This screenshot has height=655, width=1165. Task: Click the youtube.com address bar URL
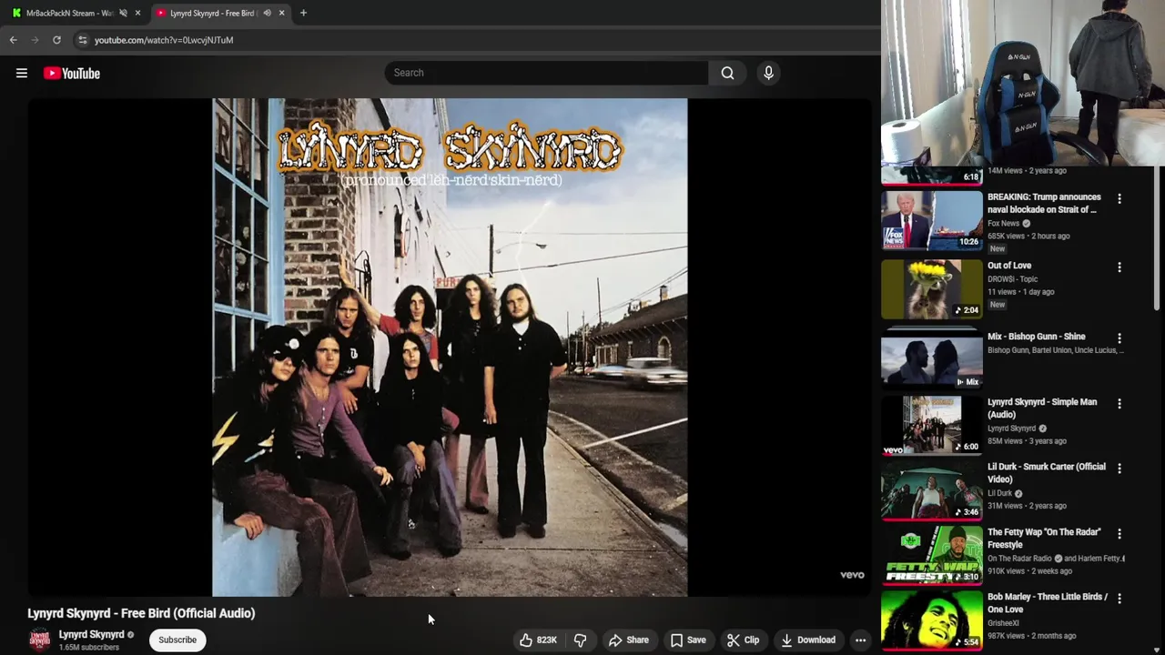pyautogui.click(x=164, y=40)
